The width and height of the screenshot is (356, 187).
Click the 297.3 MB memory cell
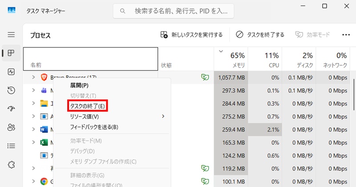tap(231, 91)
